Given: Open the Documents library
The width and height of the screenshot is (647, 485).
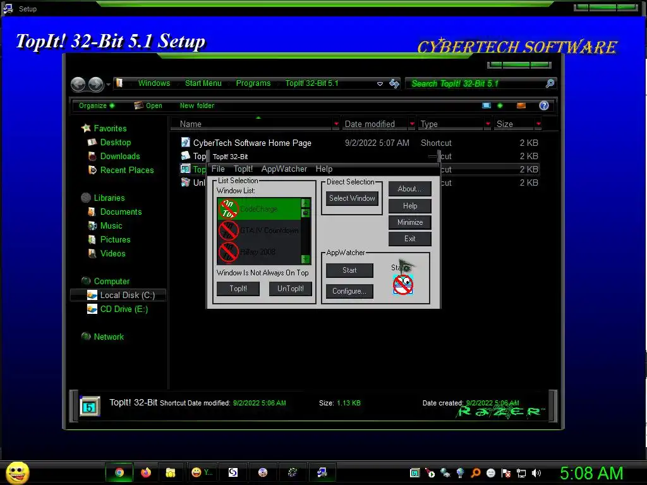Looking at the screenshot, I should (121, 212).
